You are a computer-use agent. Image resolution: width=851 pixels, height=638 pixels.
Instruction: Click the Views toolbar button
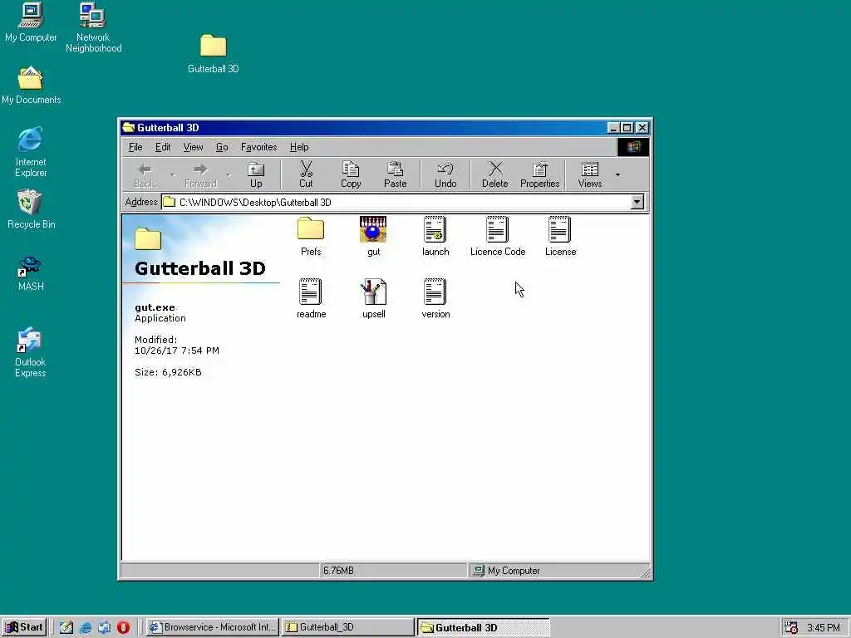tap(590, 174)
